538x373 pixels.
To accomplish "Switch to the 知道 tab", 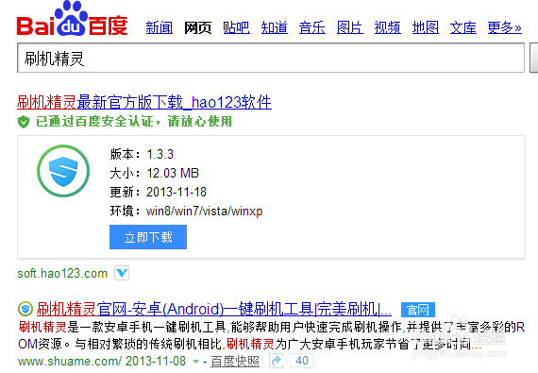I will pyautogui.click(x=274, y=27).
